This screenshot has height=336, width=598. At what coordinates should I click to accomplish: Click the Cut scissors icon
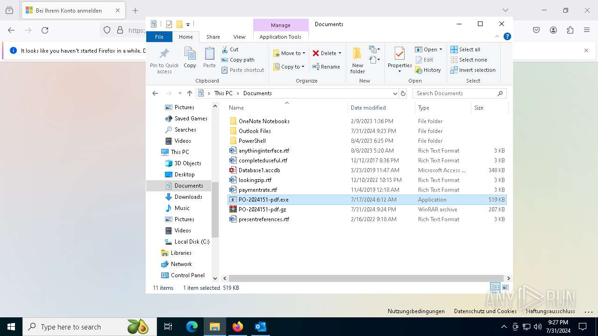pyautogui.click(x=225, y=49)
